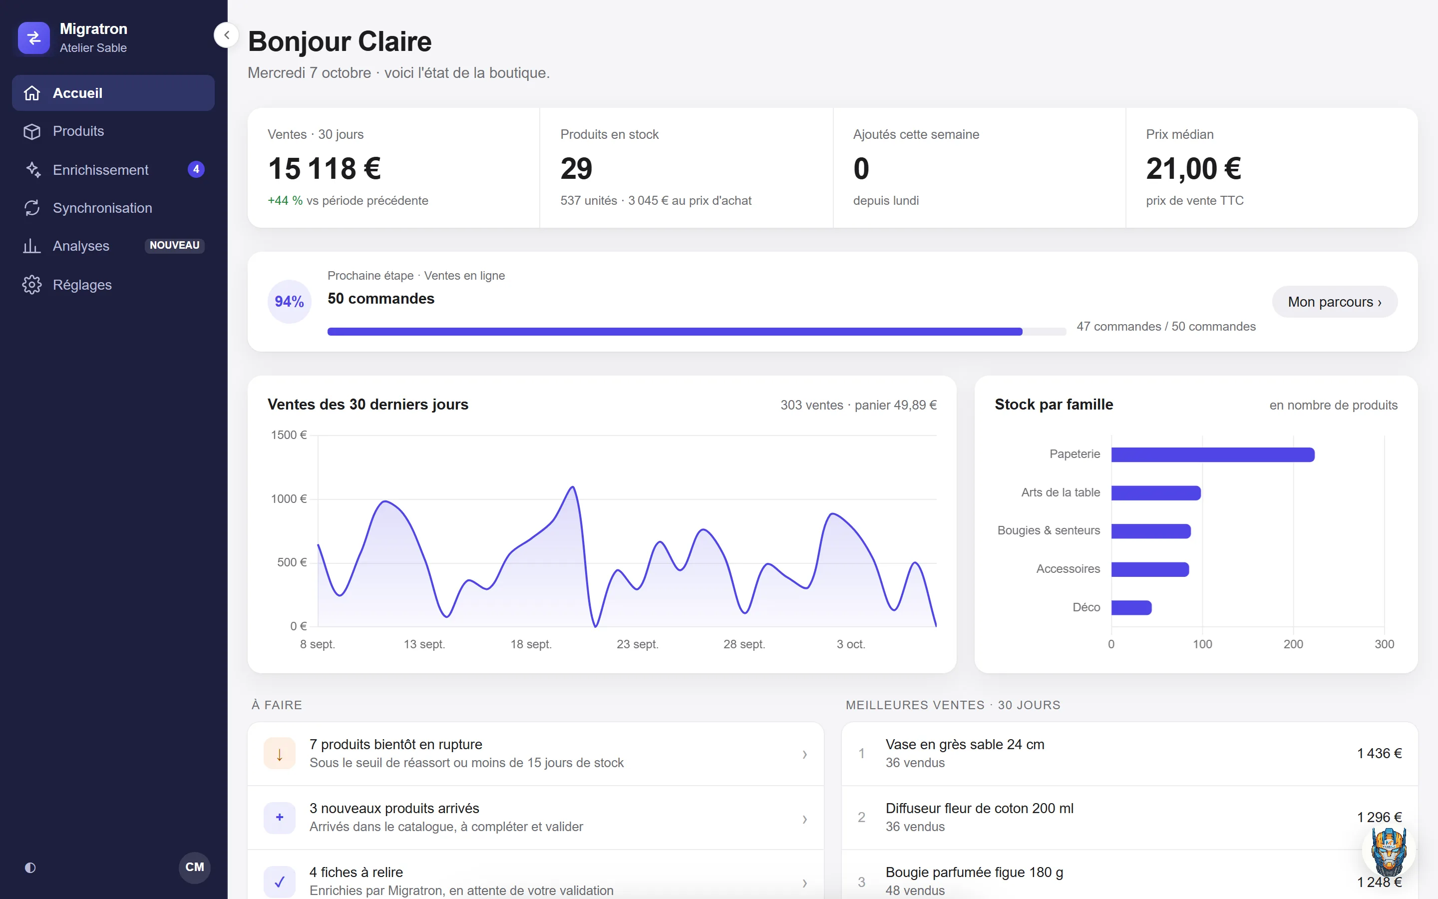Screen dimensions: 1438x899
Task: Open the Accueil menu item
Action: (x=113, y=93)
